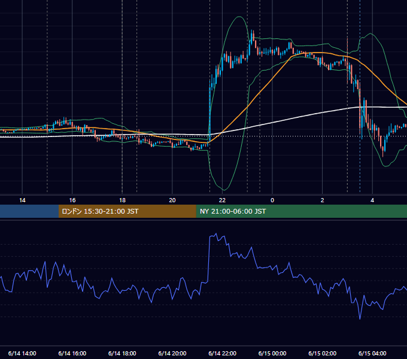The height and width of the screenshot is (359, 407).
Task: Click the hour label 0 on price chart axis
Action: tap(272, 200)
